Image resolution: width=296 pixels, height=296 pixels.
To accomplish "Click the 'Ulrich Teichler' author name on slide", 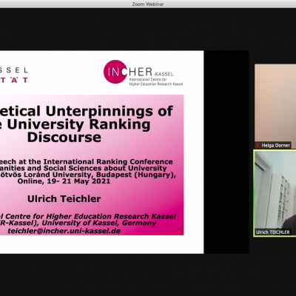I will [64, 199].
